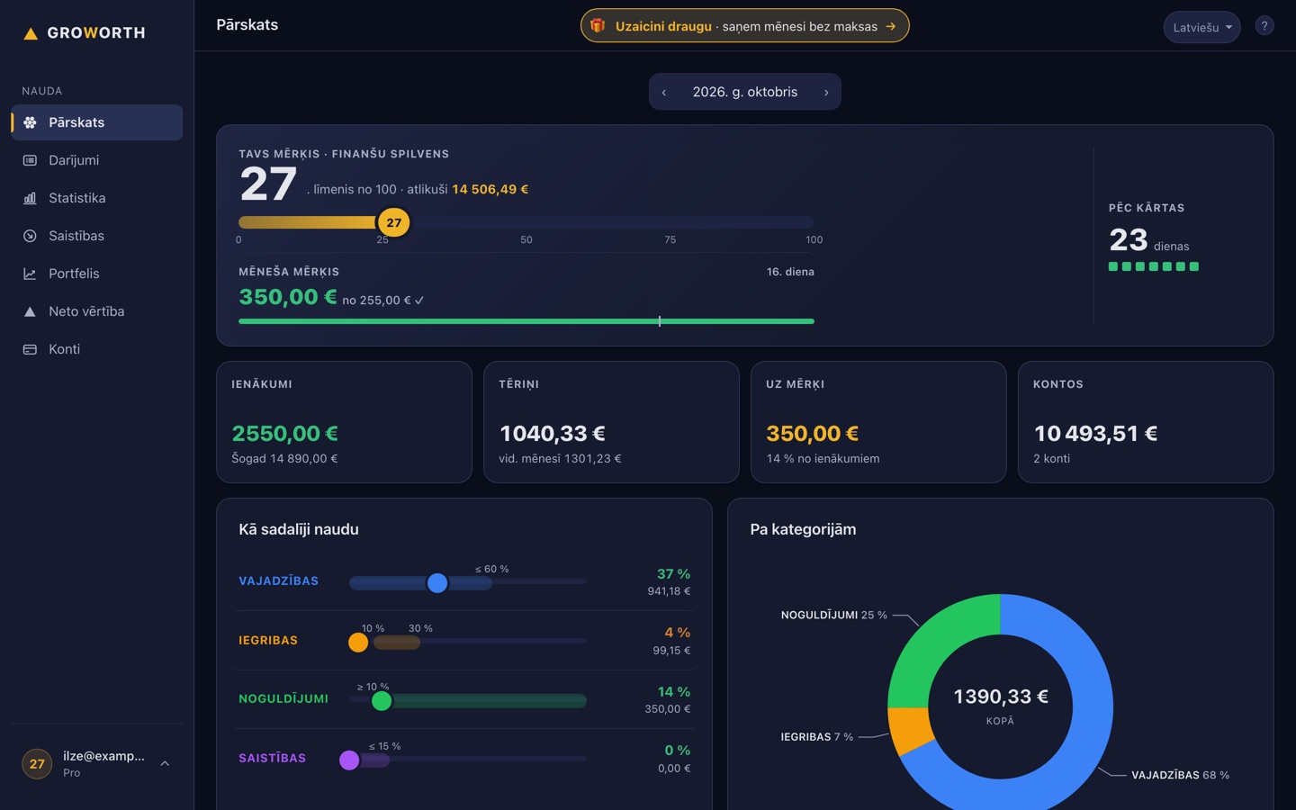Click the Konti card icon

coord(30,349)
